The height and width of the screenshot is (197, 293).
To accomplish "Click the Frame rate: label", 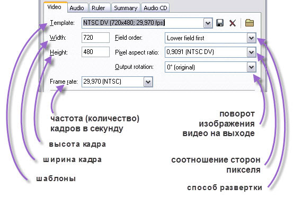I will coord(64,82).
